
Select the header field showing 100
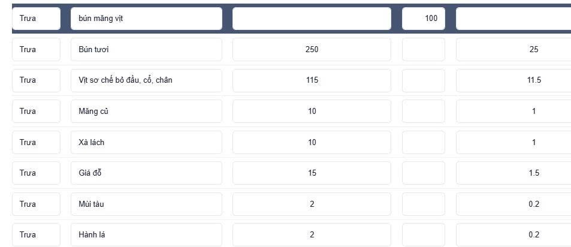tap(424, 18)
